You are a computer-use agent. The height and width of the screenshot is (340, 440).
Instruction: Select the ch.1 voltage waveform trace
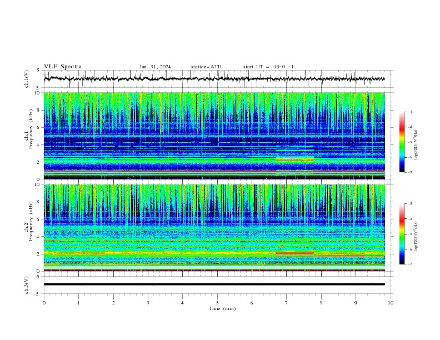tap(214, 79)
